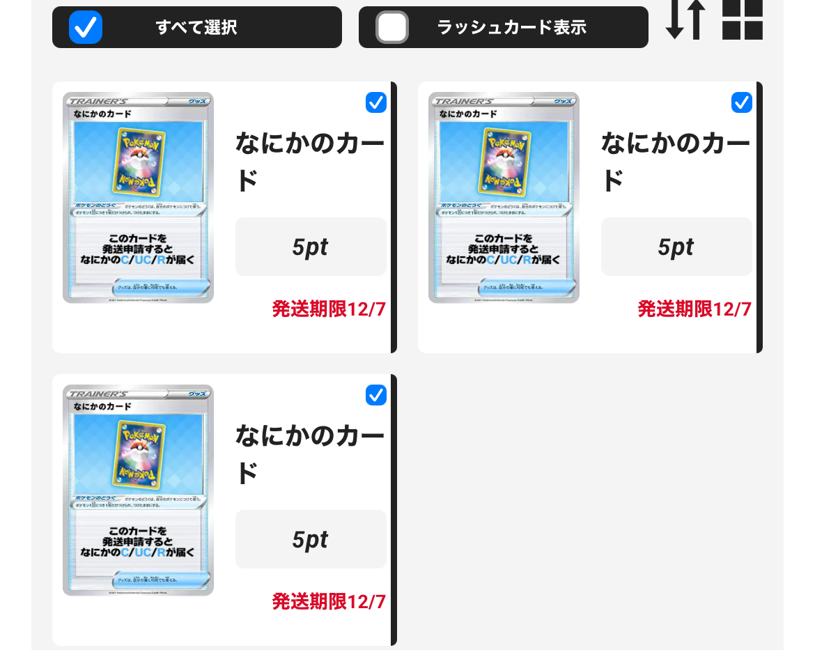Select the すべて選択 button bar
Image resolution: width=815 pixels, height=650 pixels.
[197, 27]
